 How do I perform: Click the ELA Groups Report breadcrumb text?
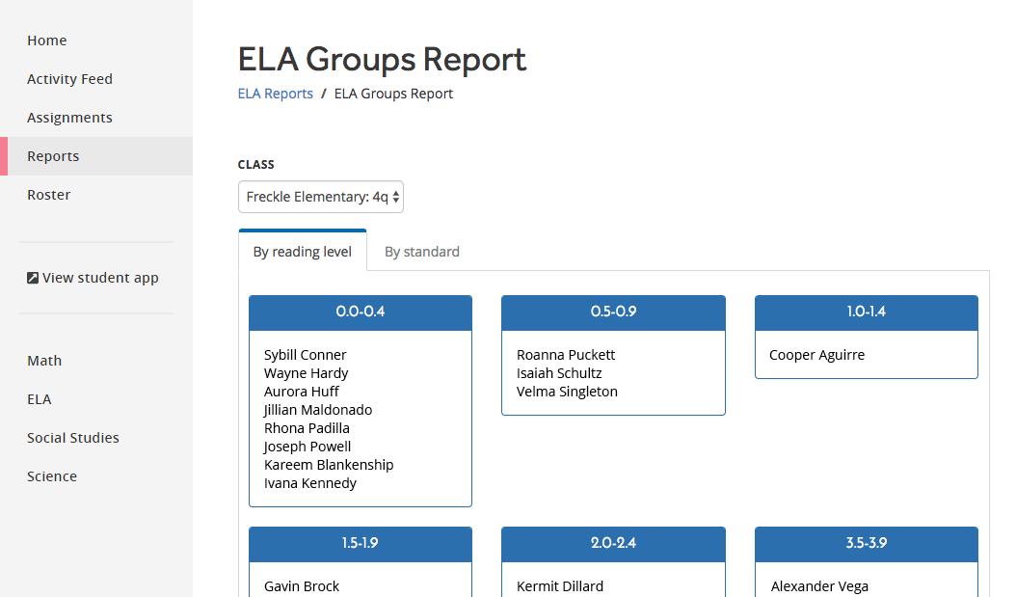[393, 94]
